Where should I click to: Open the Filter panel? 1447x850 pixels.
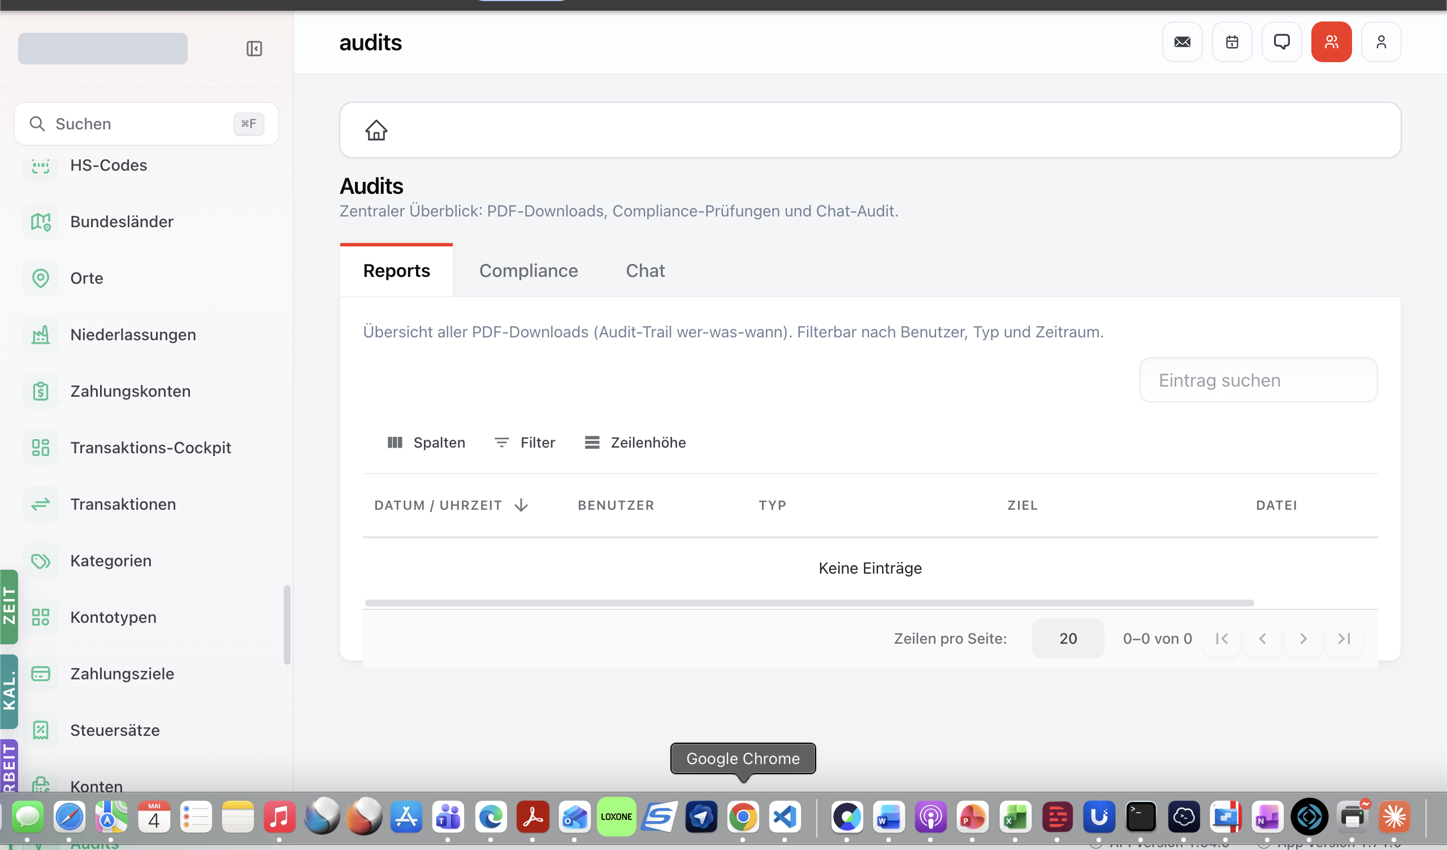(x=525, y=442)
